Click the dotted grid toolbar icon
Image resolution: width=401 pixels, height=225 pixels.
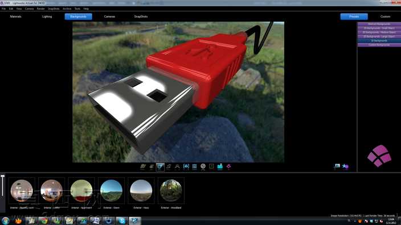click(x=194, y=166)
